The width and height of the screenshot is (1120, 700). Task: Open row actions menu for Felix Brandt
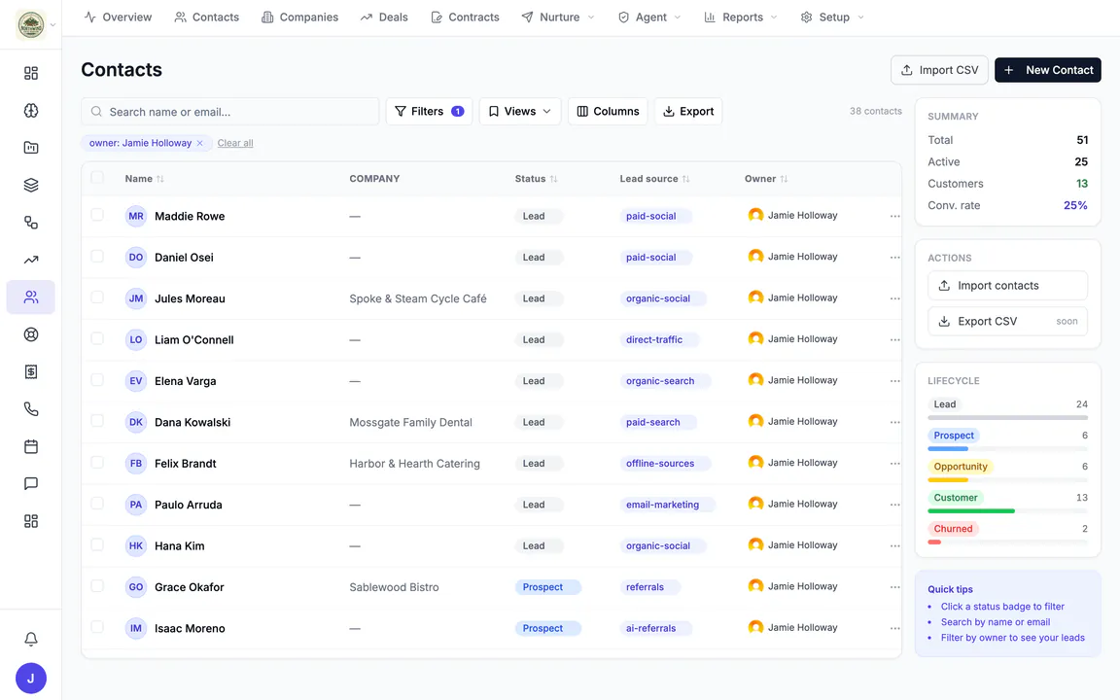[x=894, y=464]
